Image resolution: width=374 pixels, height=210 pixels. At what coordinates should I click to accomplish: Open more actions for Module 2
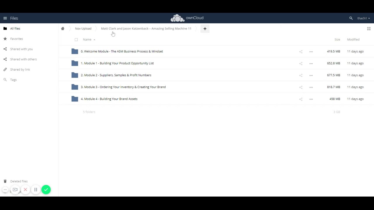(x=311, y=75)
